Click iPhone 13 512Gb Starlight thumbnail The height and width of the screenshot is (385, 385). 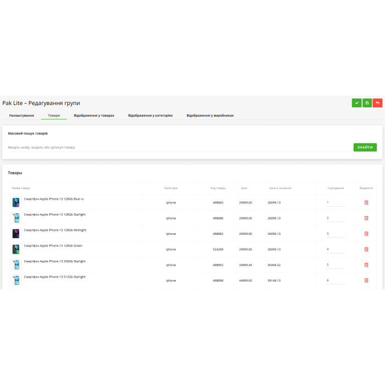coord(16,280)
